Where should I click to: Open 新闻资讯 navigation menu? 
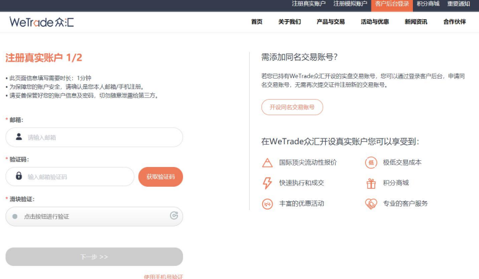[416, 22]
